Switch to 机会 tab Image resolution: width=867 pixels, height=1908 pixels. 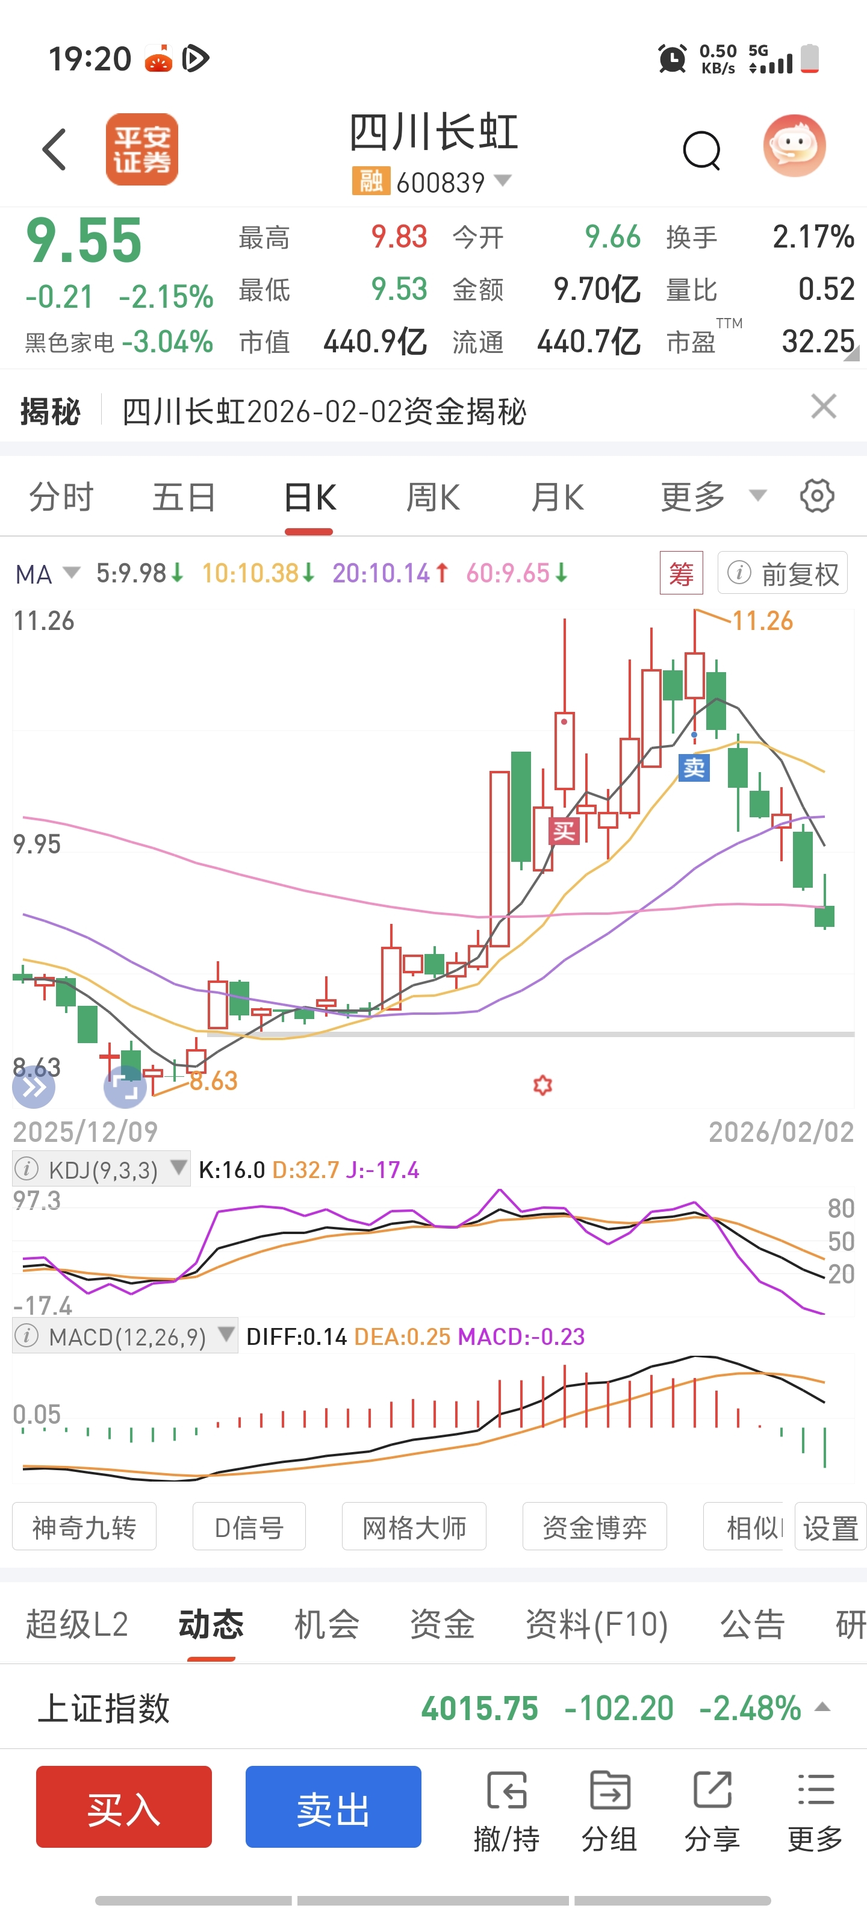[x=326, y=1624]
